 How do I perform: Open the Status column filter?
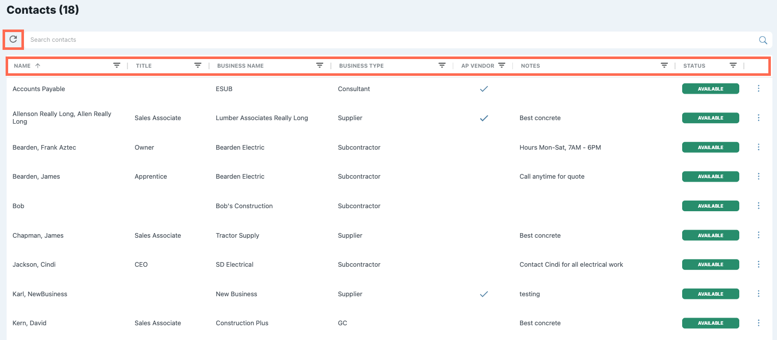(733, 65)
